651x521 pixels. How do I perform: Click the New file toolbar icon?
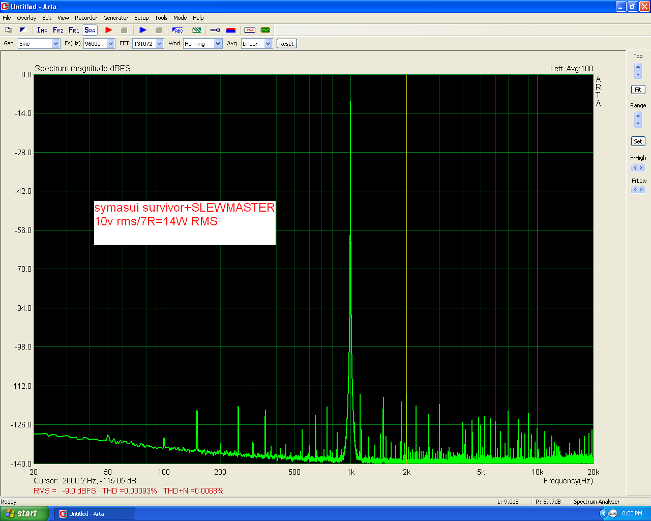click(x=8, y=30)
